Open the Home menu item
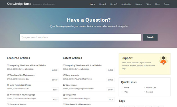This screenshot has width=177, height=107. pos(92,4)
